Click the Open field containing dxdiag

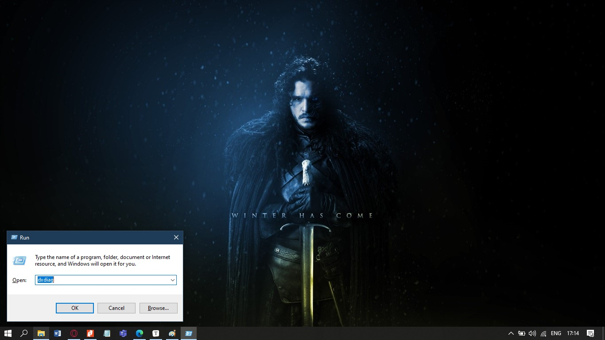(106, 280)
